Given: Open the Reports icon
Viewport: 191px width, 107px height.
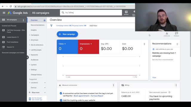Looking at the screenshot, I should [x=126, y=12].
